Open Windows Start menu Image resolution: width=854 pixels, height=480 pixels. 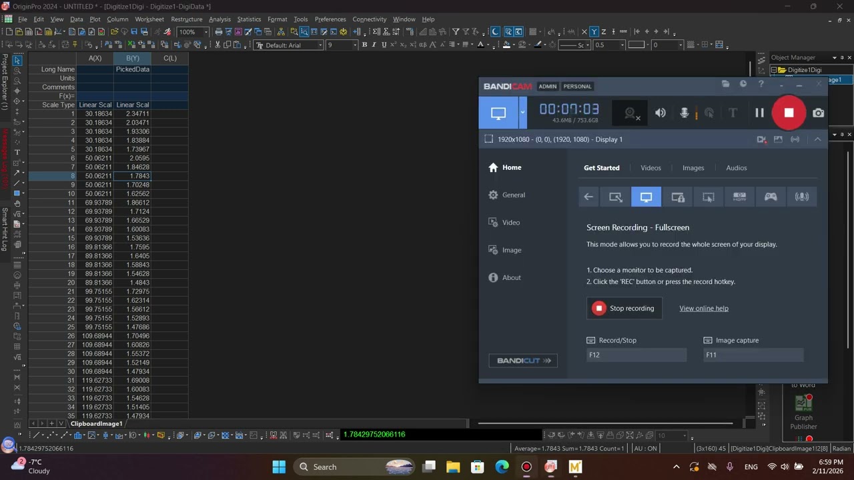click(279, 467)
